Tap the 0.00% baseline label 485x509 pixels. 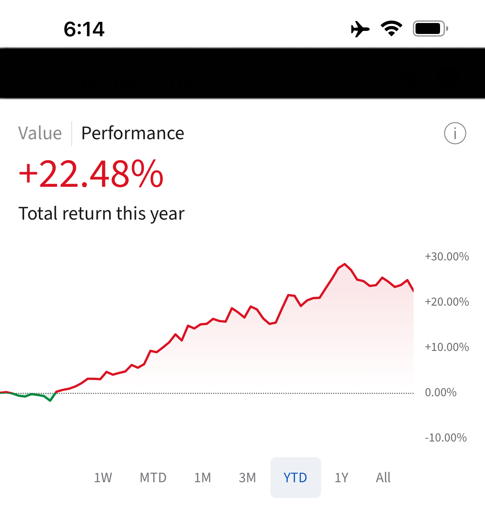[x=441, y=392]
